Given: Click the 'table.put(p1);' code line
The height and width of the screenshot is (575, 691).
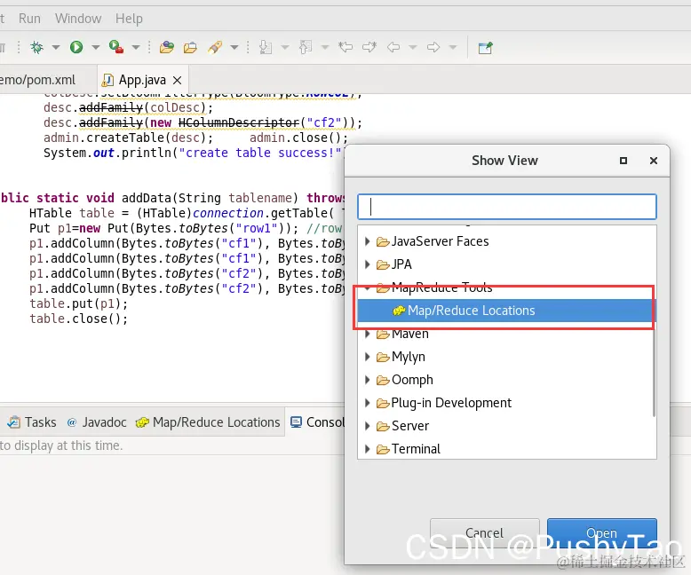Looking at the screenshot, I should pyautogui.click(x=78, y=303).
